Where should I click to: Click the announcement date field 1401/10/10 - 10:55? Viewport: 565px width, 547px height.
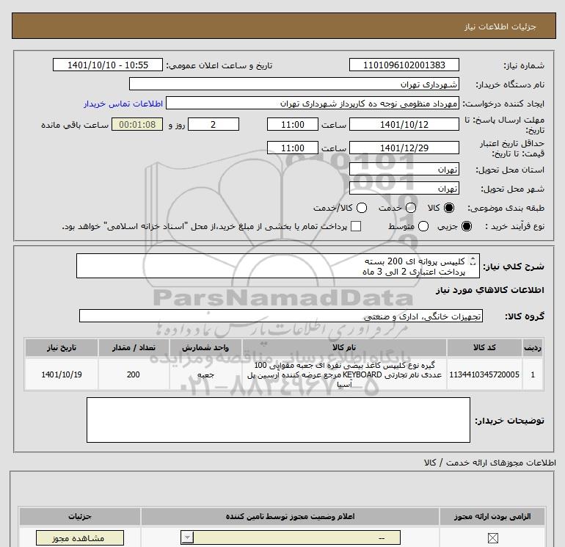coord(108,65)
